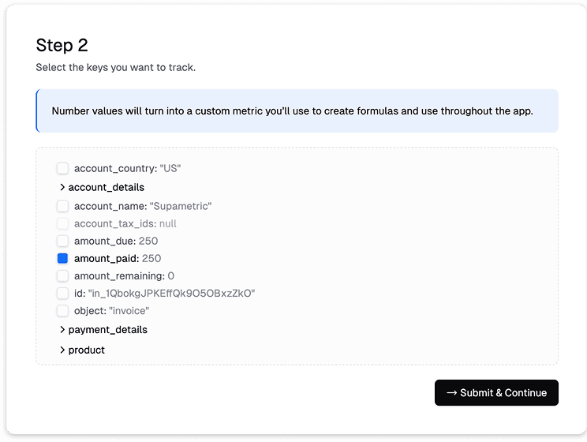Click the product tree label
Screen dimensions: 587x442
[x=87, y=350]
